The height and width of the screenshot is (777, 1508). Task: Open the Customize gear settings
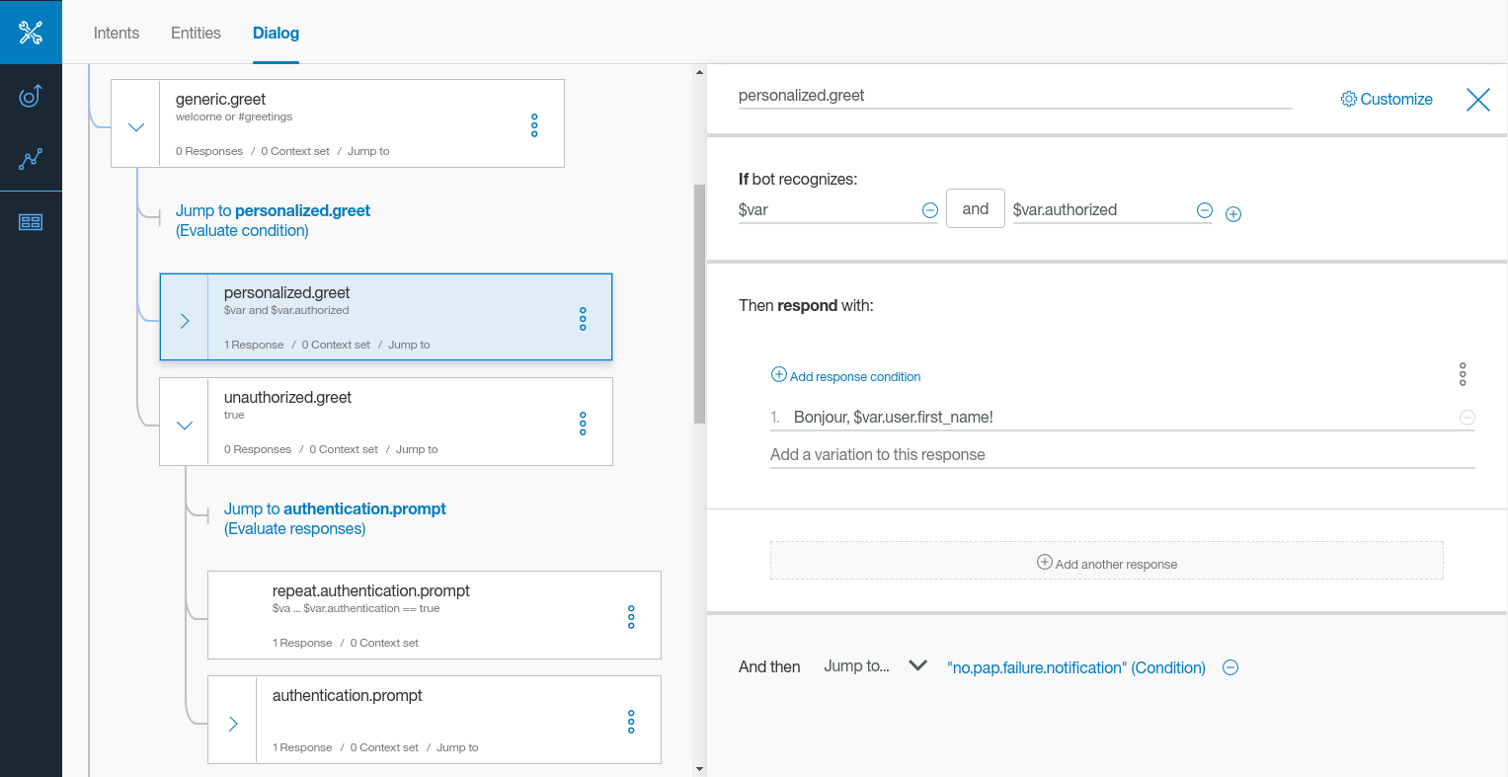(x=1387, y=99)
